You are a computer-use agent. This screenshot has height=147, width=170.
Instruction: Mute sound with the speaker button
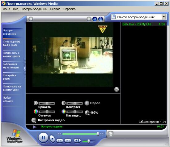pyautogui.click(x=77, y=140)
